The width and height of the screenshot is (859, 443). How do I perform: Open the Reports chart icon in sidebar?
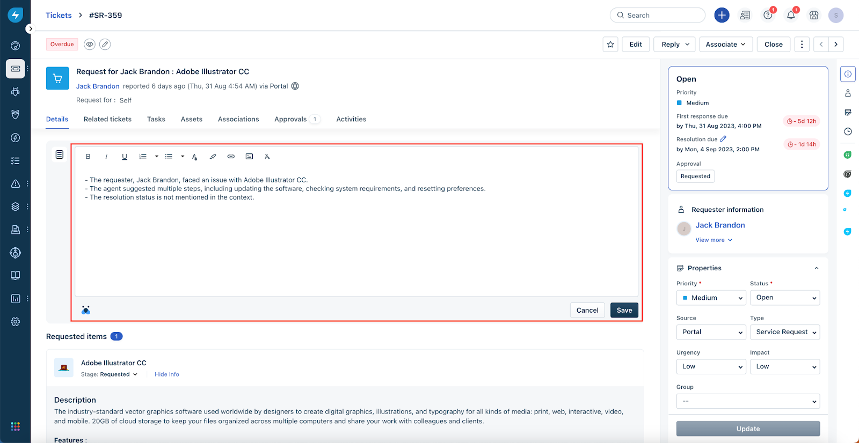(16, 299)
